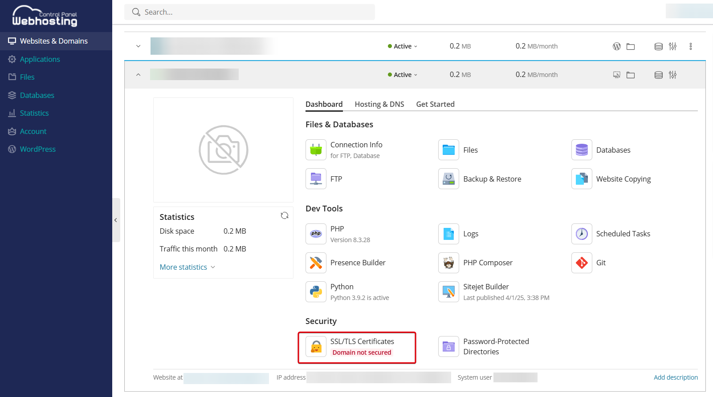Screen dimensions: 713x397
Task: Open the Backup & Restore icon
Action: 448,179
